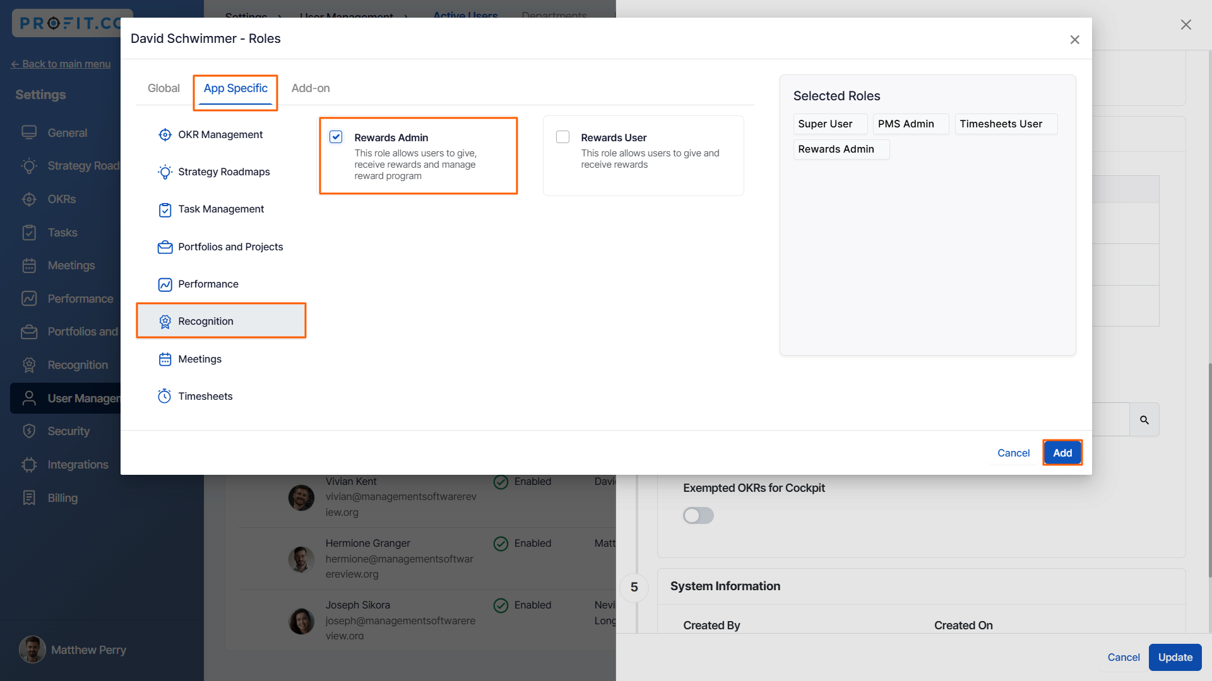This screenshot has height=681, width=1212.
Task: Click the Task Management clipboard icon
Action: (165, 209)
